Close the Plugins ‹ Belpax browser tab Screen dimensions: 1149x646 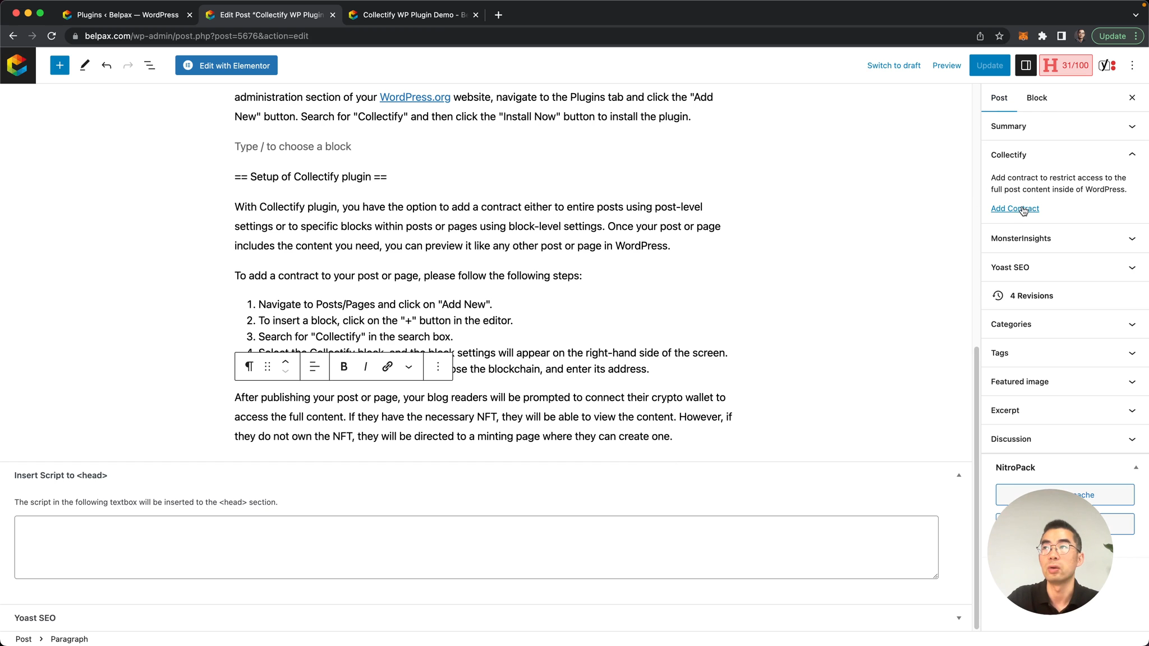tap(190, 15)
